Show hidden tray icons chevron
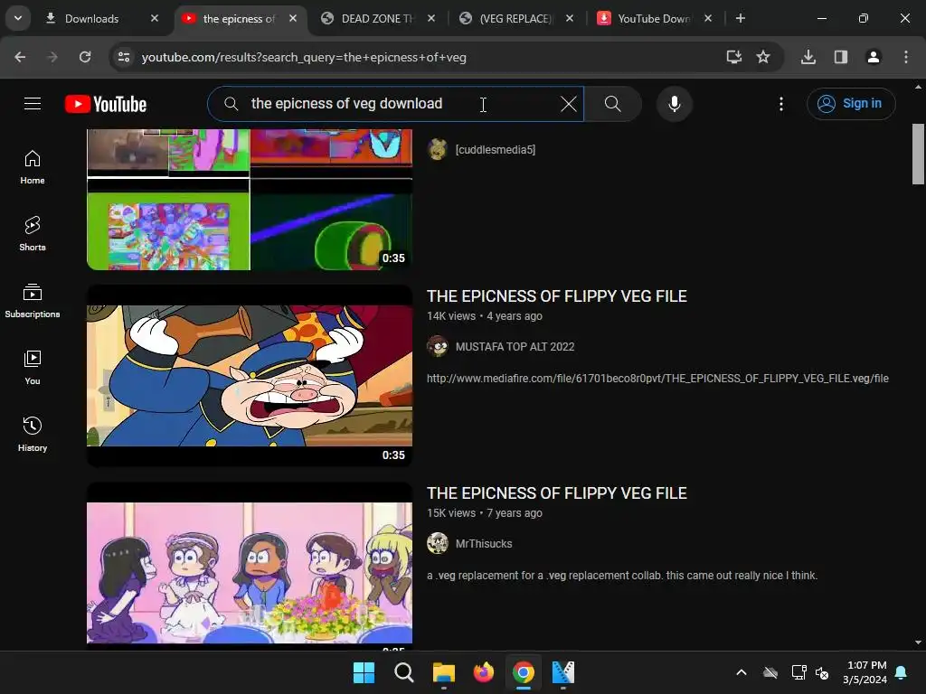The width and height of the screenshot is (926, 694). click(x=742, y=672)
